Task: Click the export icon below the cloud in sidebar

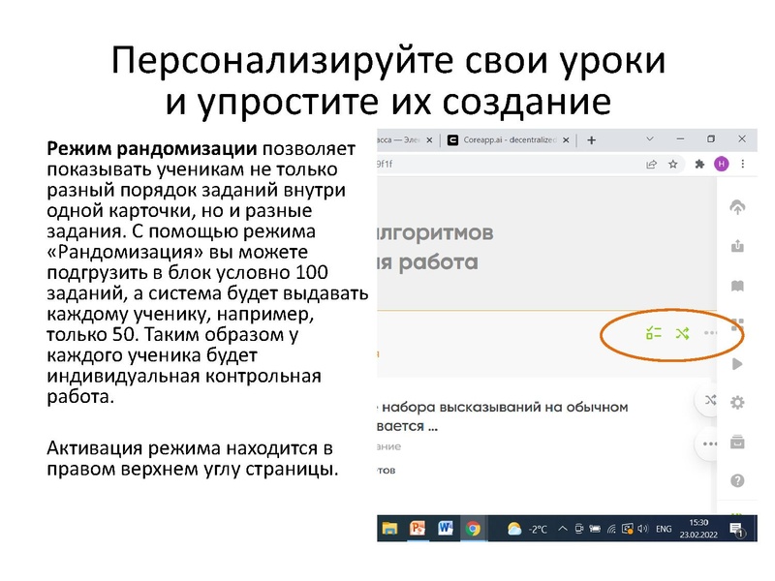Action: [737, 244]
